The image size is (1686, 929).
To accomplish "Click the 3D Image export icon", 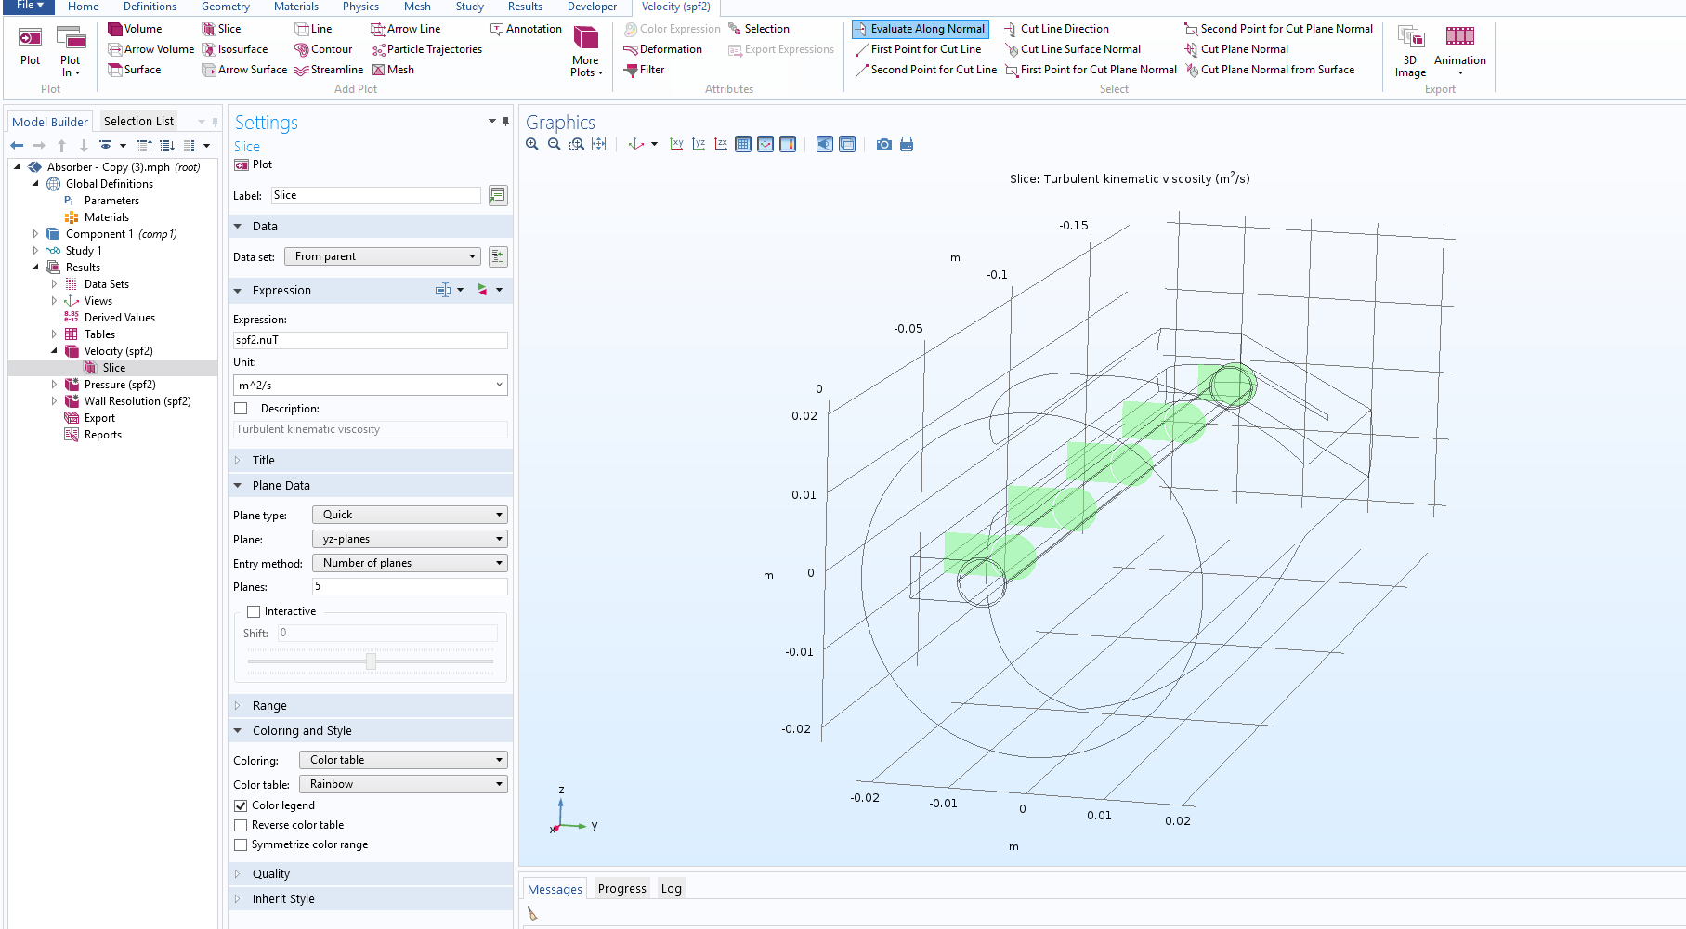I will 1410,37.
